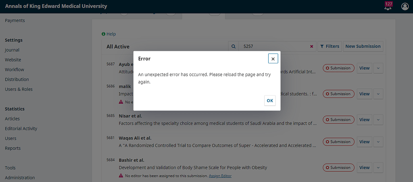This screenshot has width=413, height=182.
Task: Click the green Help info icon
Action: click(x=104, y=34)
